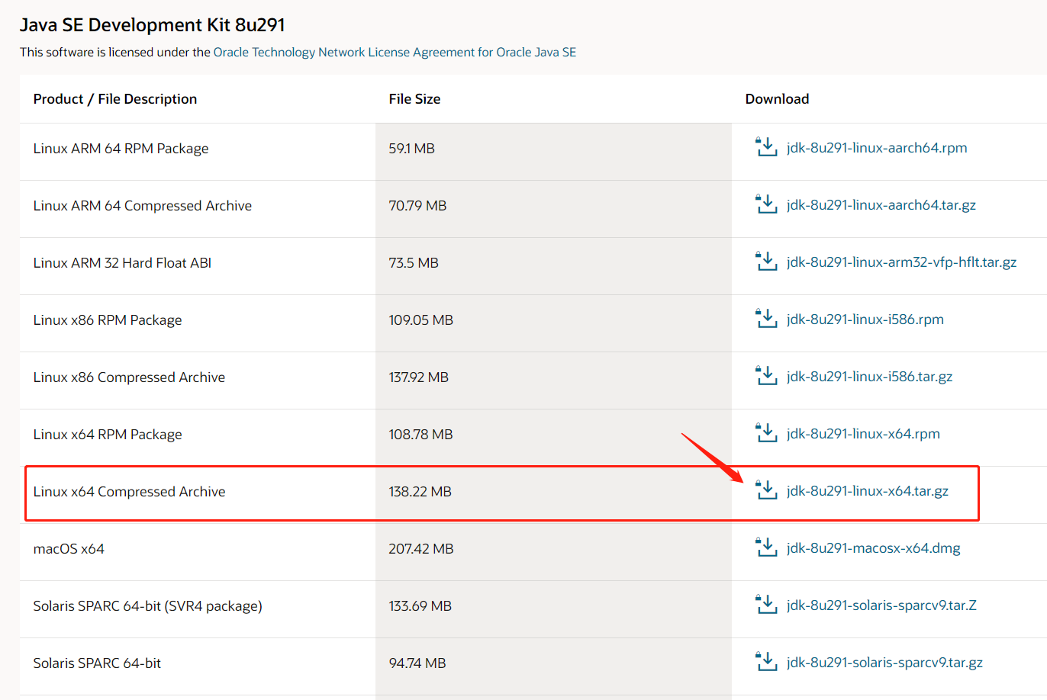This screenshot has height=700, width=1047.
Task: Click download icon for jdk-8u291-linux-i586.tar.gz
Action: point(766,376)
